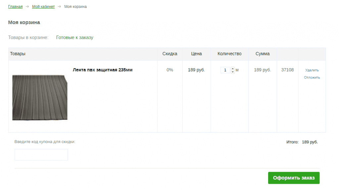
Task: Remove item using Удалить link
Action: (312, 70)
